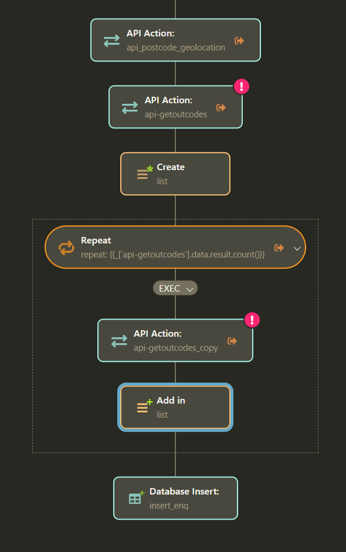Select the Database Insert insert_enq step
The image size is (346, 552).
coord(176,498)
